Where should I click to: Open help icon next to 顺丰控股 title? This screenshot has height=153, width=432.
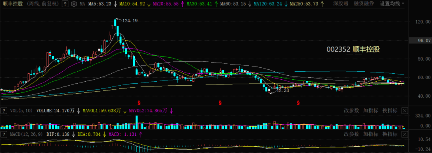[65, 4]
